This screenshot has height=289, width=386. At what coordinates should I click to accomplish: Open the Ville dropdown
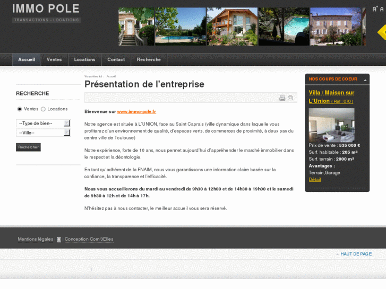[x=43, y=133]
